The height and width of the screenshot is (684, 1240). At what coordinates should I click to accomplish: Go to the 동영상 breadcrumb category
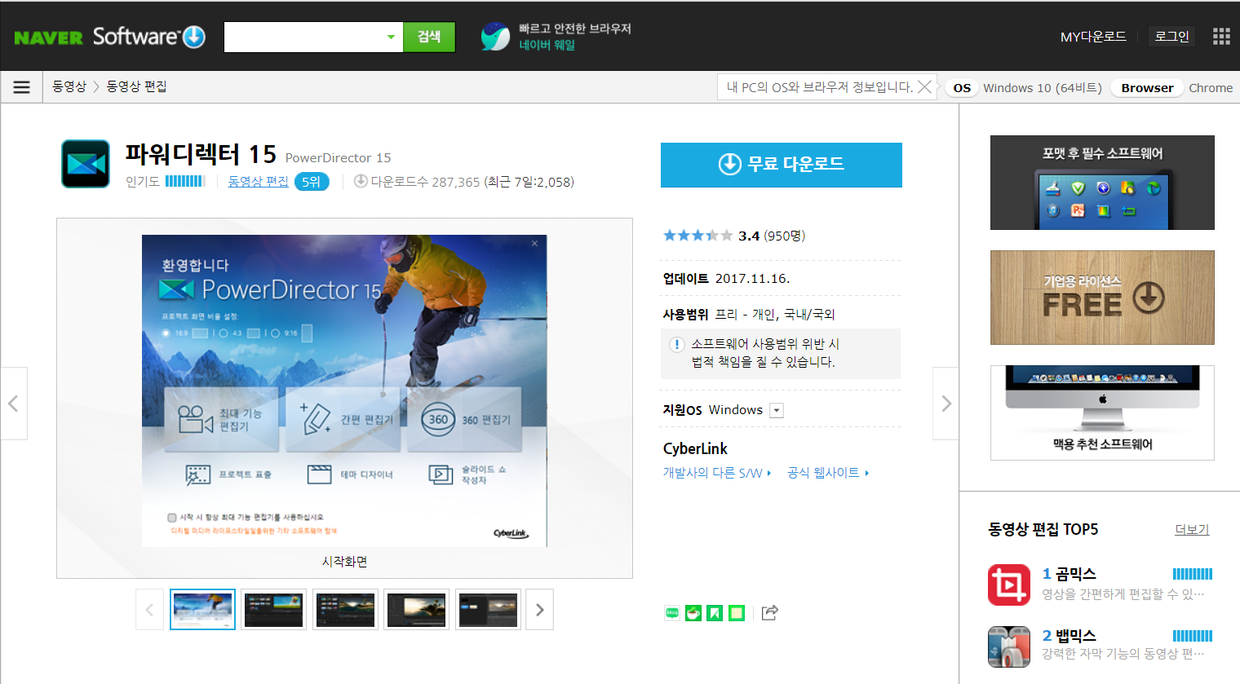pos(69,86)
